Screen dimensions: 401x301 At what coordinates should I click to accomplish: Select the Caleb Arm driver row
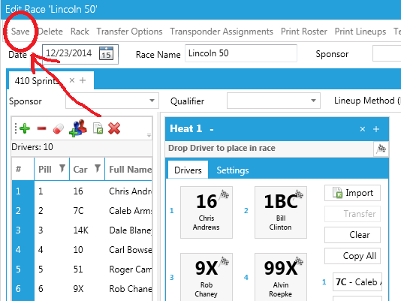coord(82,211)
